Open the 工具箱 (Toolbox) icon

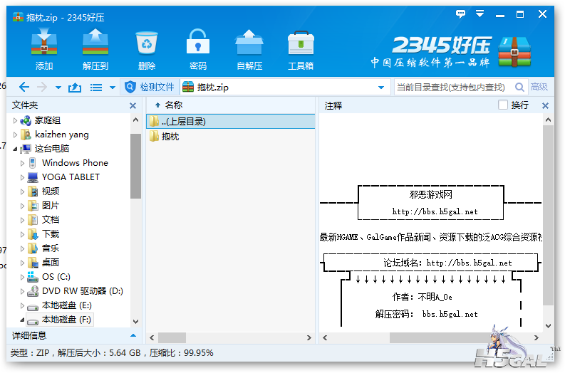[x=301, y=43]
